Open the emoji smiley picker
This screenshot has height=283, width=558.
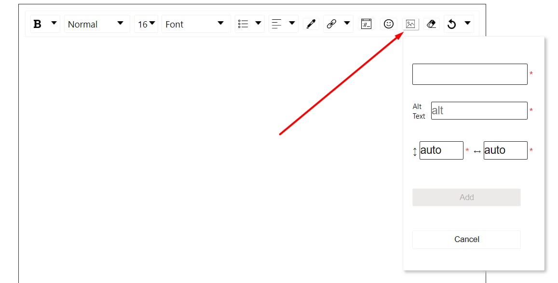click(389, 24)
